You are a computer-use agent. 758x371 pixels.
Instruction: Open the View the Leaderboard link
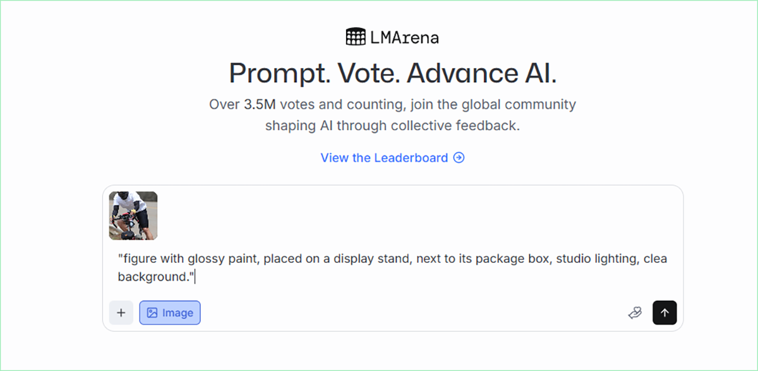(392, 158)
